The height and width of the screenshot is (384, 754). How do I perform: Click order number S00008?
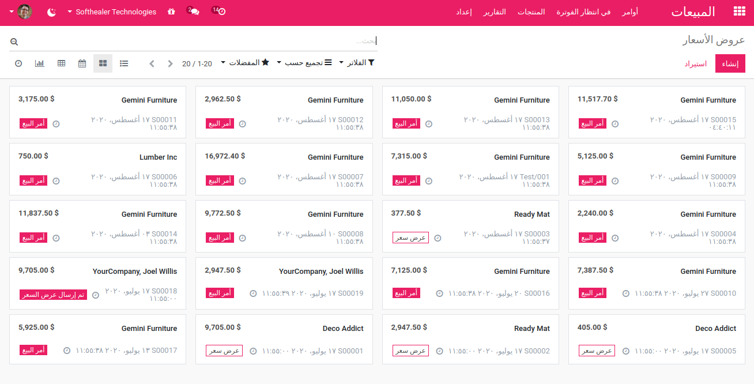point(350,234)
